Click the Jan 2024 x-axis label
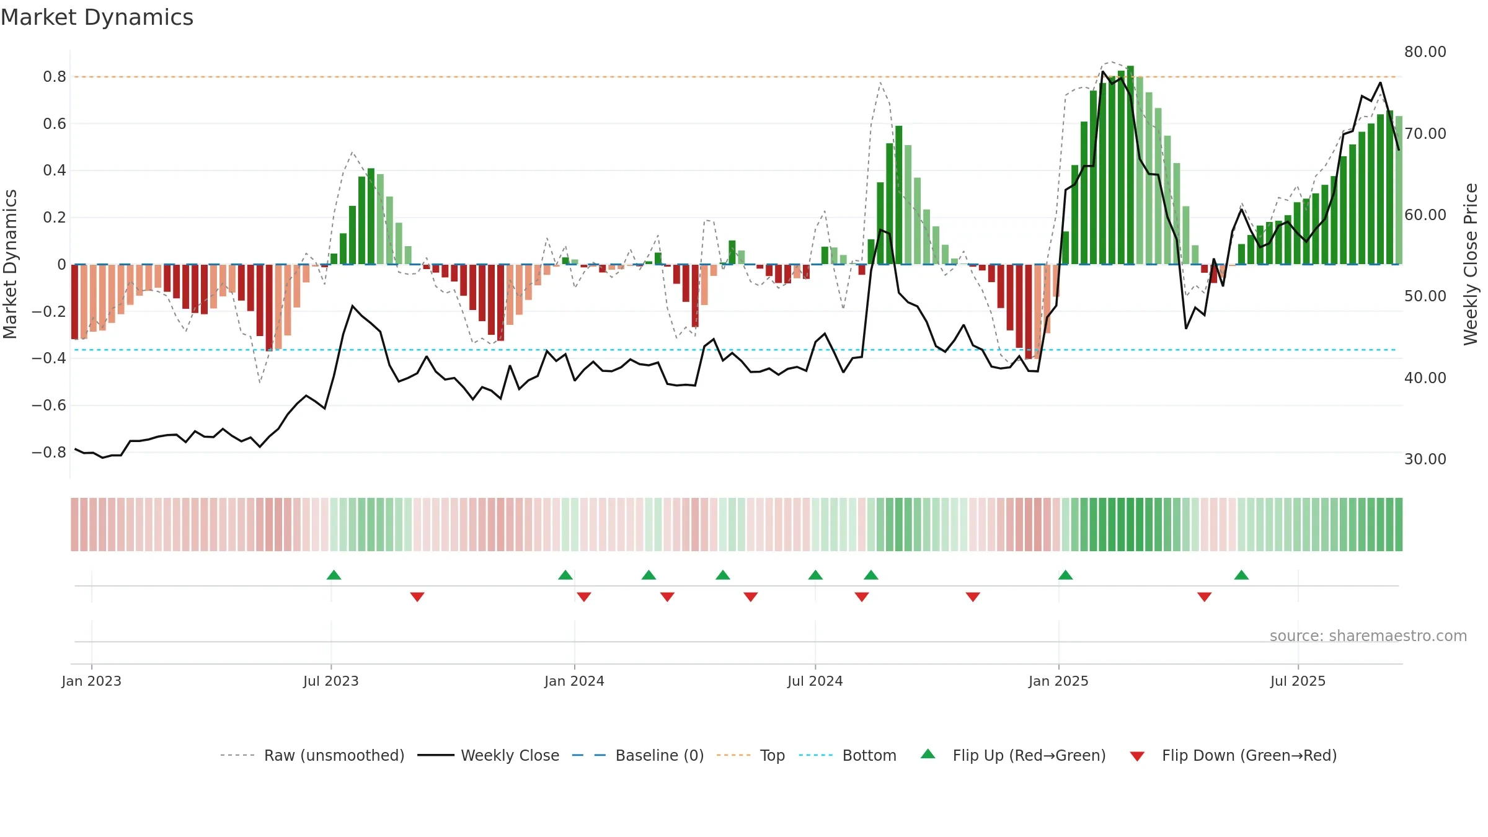The image size is (1488, 837). tap(575, 681)
